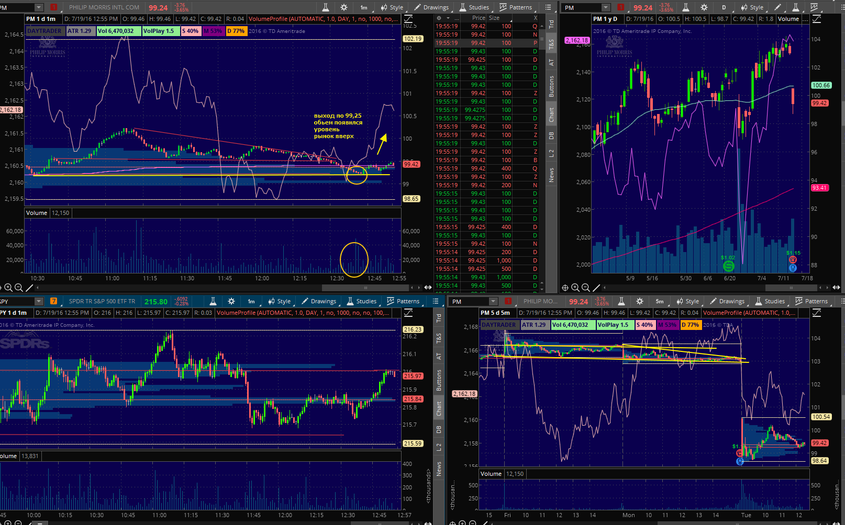Click the crosshair pan icon below top-right chart

[x=565, y=288]
